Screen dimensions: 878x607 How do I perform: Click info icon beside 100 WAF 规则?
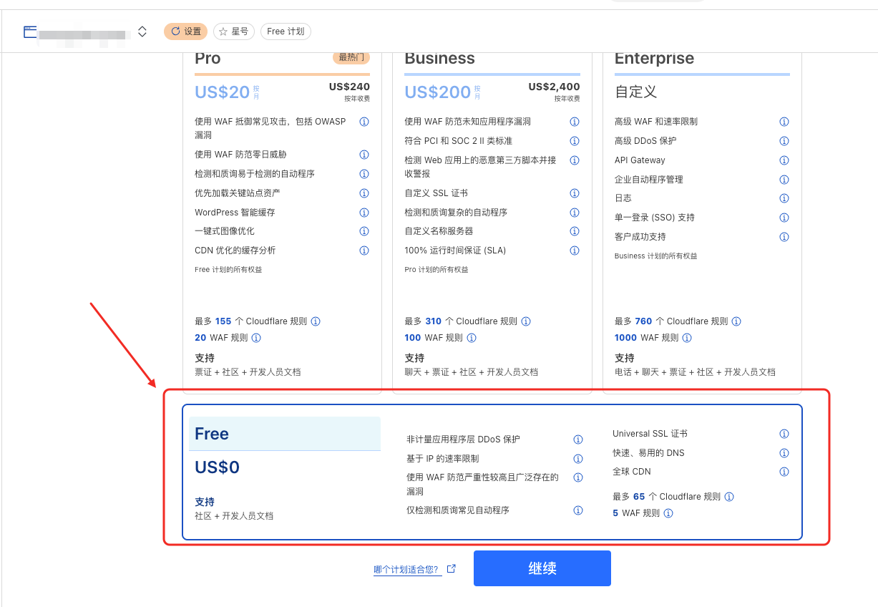pos(472,338)
